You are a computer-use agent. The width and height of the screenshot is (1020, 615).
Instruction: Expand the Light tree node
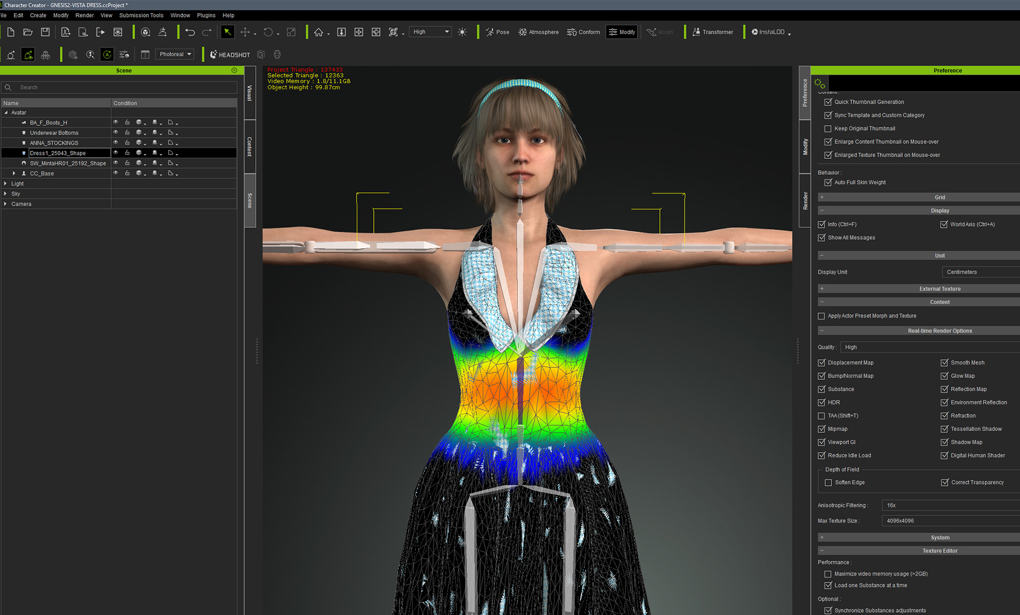6,183
